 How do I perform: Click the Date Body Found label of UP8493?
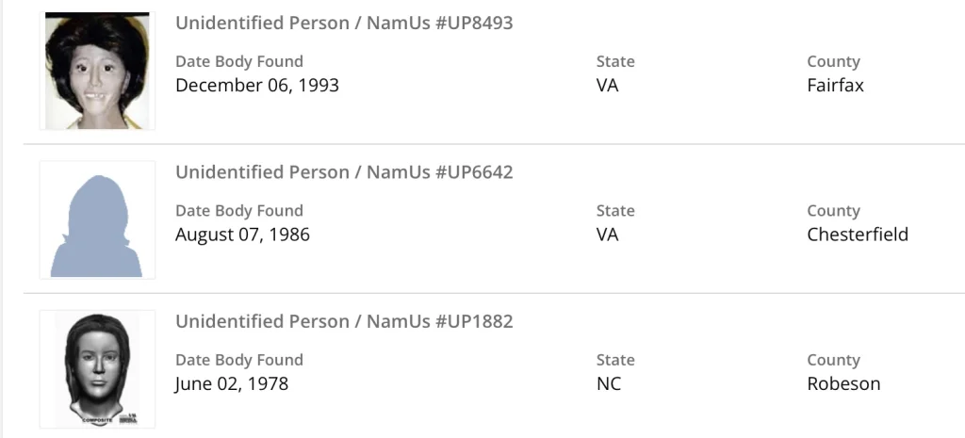pos(239,61)
